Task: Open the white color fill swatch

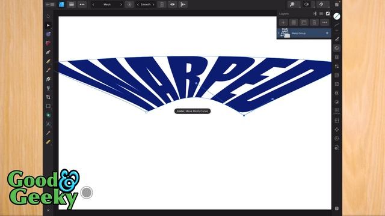Action: pos(337,16)
